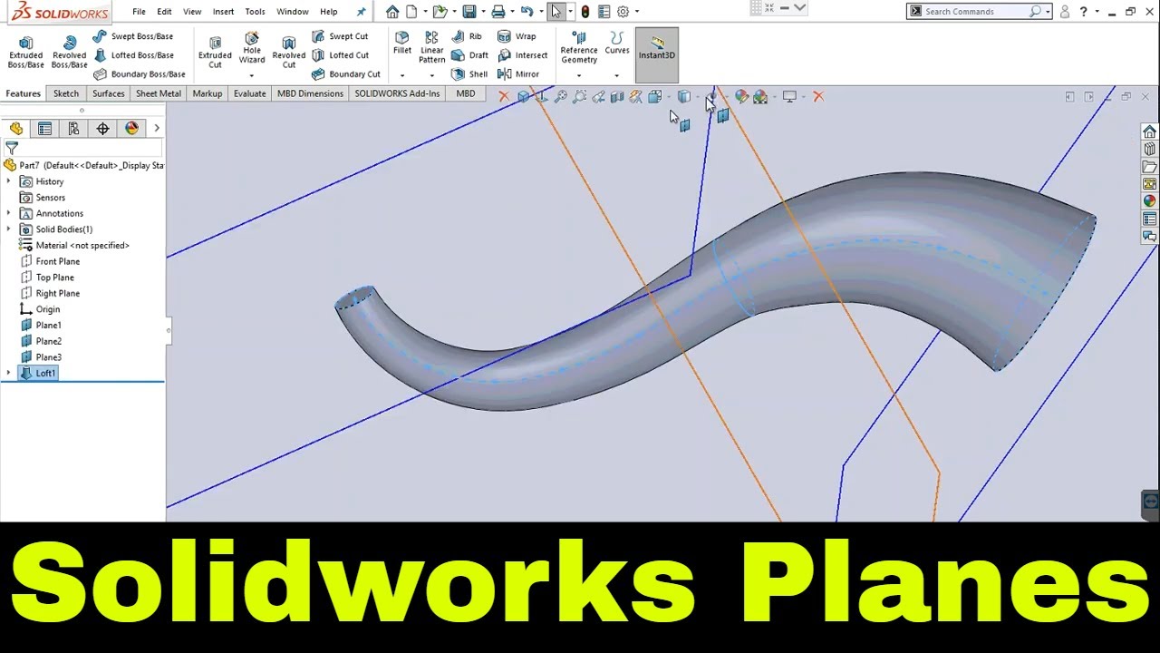Open the DisplayManager color ball tab
The width and height of the screenshot is (1160, 653).
tap(132, 129)
